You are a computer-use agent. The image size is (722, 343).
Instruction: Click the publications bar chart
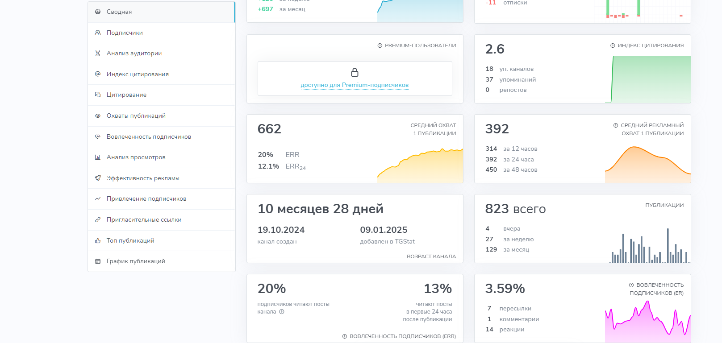(x=650, y=245)
